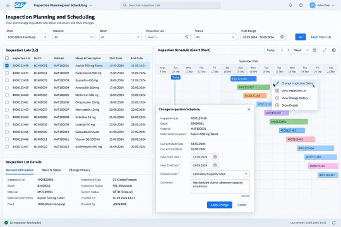This screenshot has height=227, width=341.
Task: Check the 4000123457 row checkbox
Action: [7, 73]
